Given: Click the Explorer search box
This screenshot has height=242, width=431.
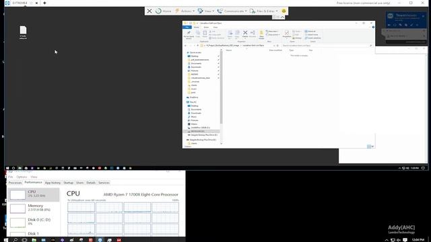Looking at the screenshot, I should pyautogui.click(x=327, y=45).
